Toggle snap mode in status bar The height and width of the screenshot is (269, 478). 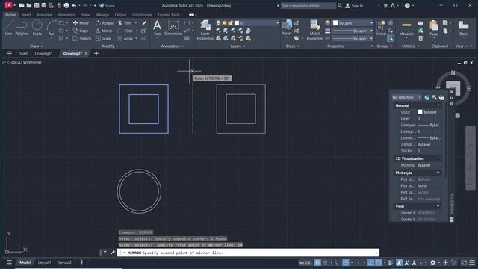point(325,262)
